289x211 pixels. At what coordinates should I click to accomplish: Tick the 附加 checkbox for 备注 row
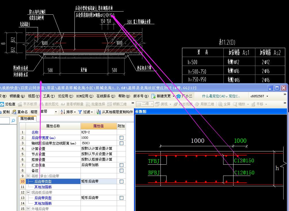(x=121, y=170)
